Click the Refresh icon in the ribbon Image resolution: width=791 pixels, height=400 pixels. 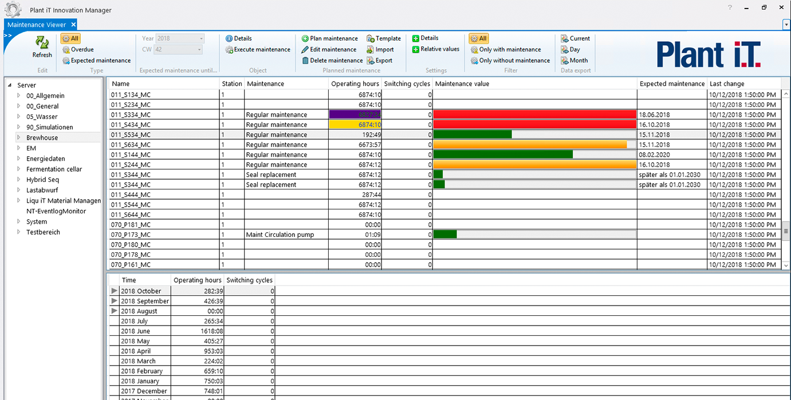(42, 42)
